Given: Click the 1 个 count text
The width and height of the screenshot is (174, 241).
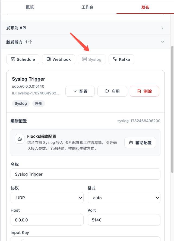Looking at the screenshot, I should [29, 42].
